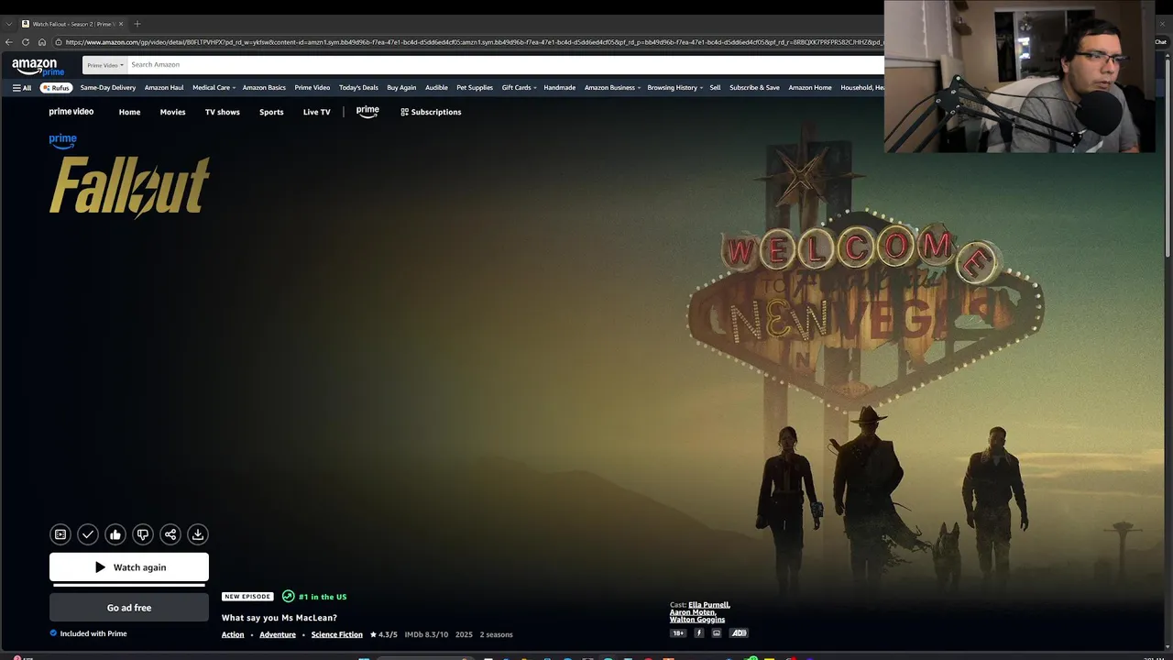The width and height of the screenshot is (1173, 660).
Task: Open the Adventure genre link
Action: 278,634
